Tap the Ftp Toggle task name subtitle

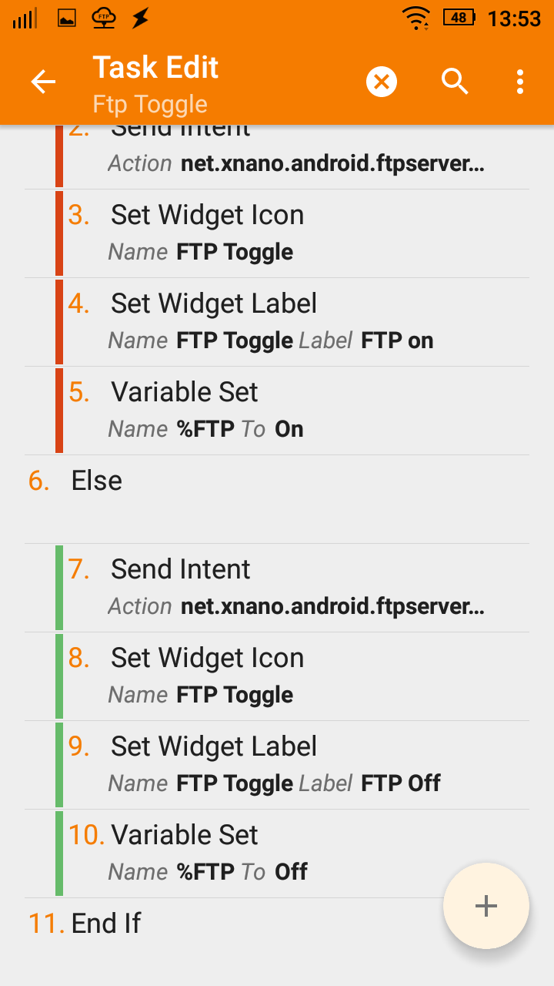click(150, 104)
